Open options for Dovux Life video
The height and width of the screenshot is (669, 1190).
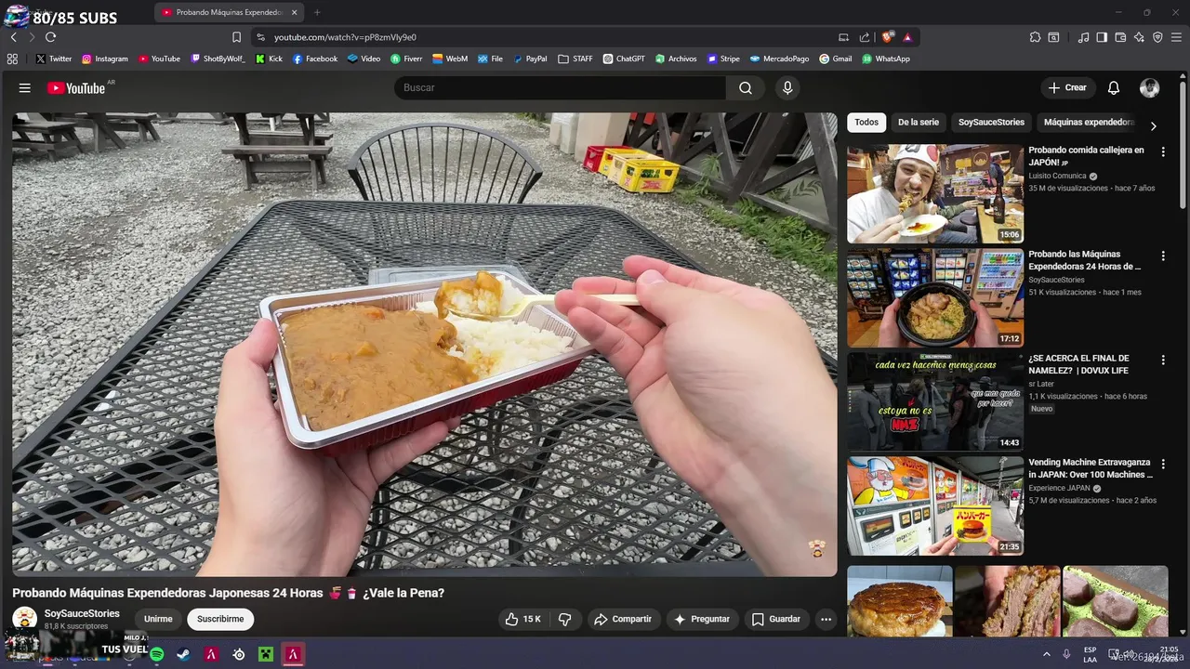(x=1162, y=360)
